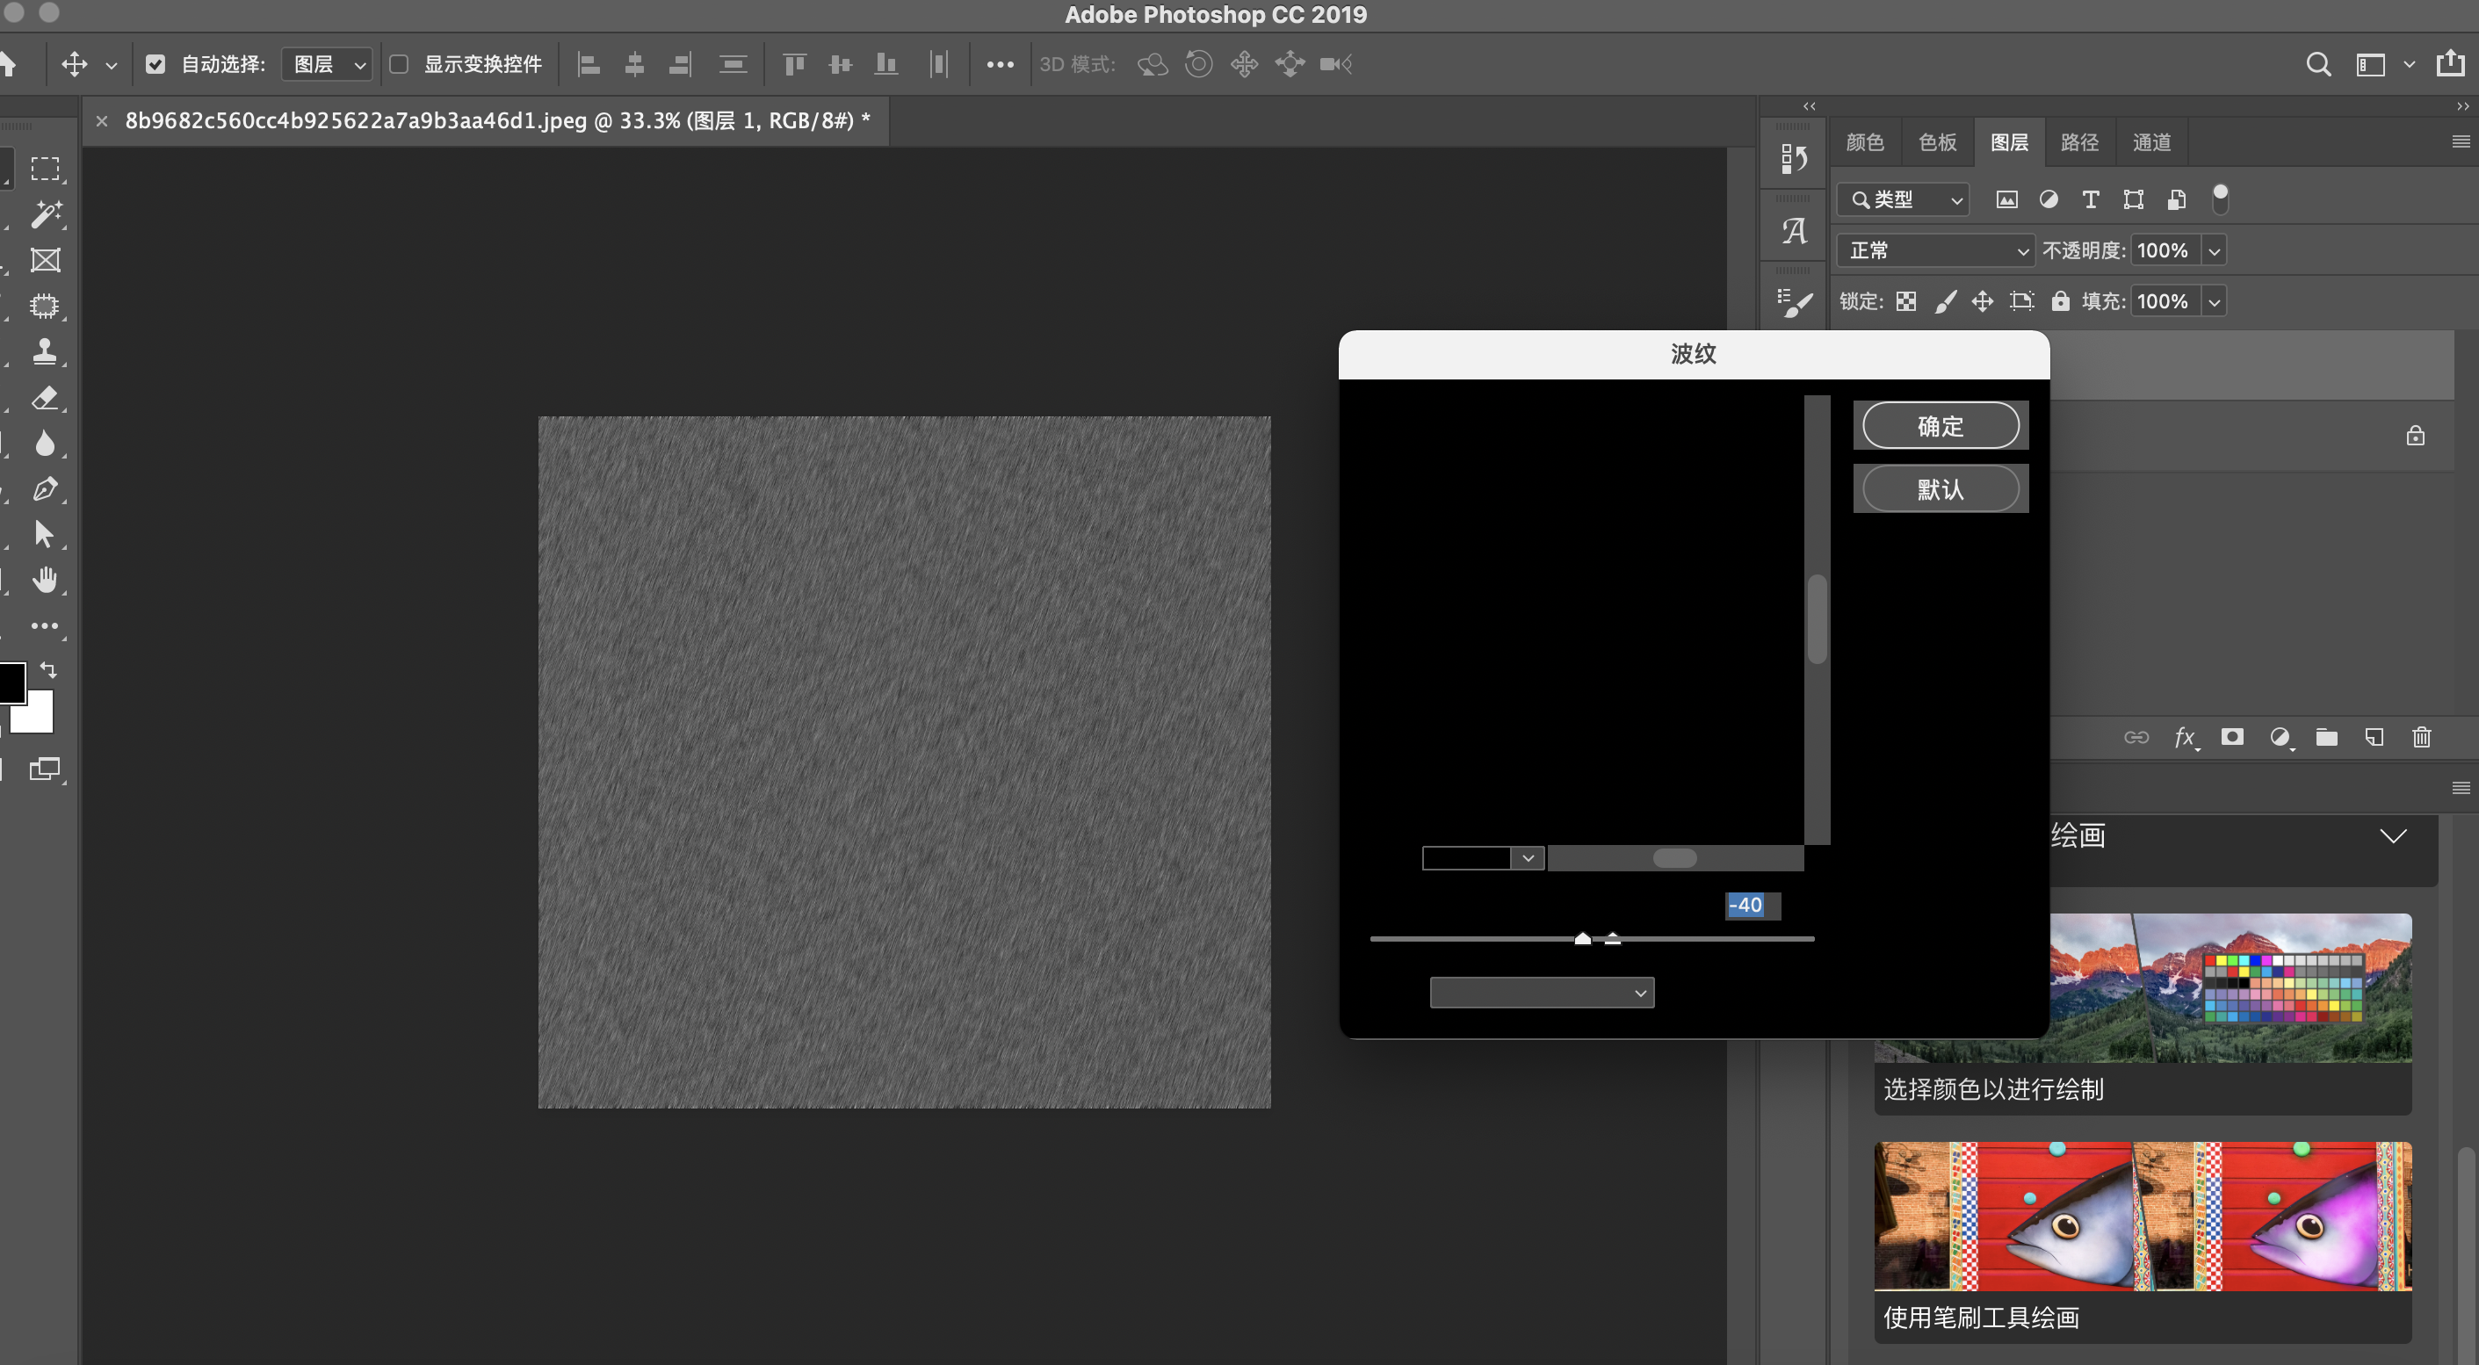Select the Pen tool

coord(44,488)
